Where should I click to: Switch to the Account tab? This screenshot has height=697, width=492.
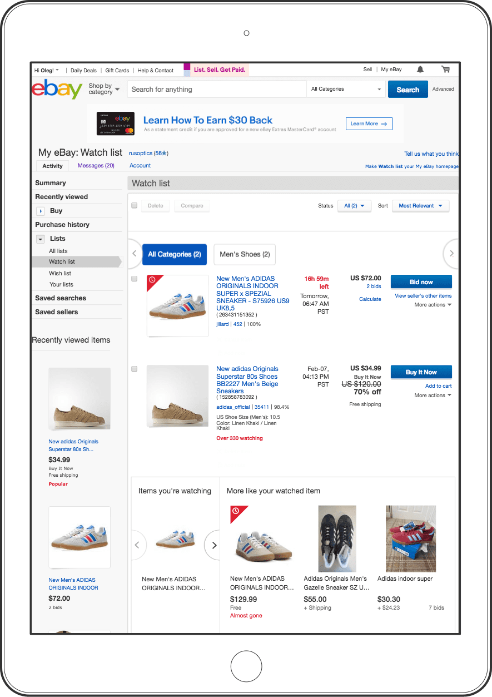coord(140,165)
